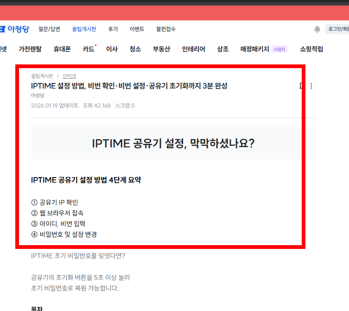Image resolution: width=349 pixels, height=311 pixels.
Task: Bookmark this article with the scrap icon
Action: coord(301,86)
